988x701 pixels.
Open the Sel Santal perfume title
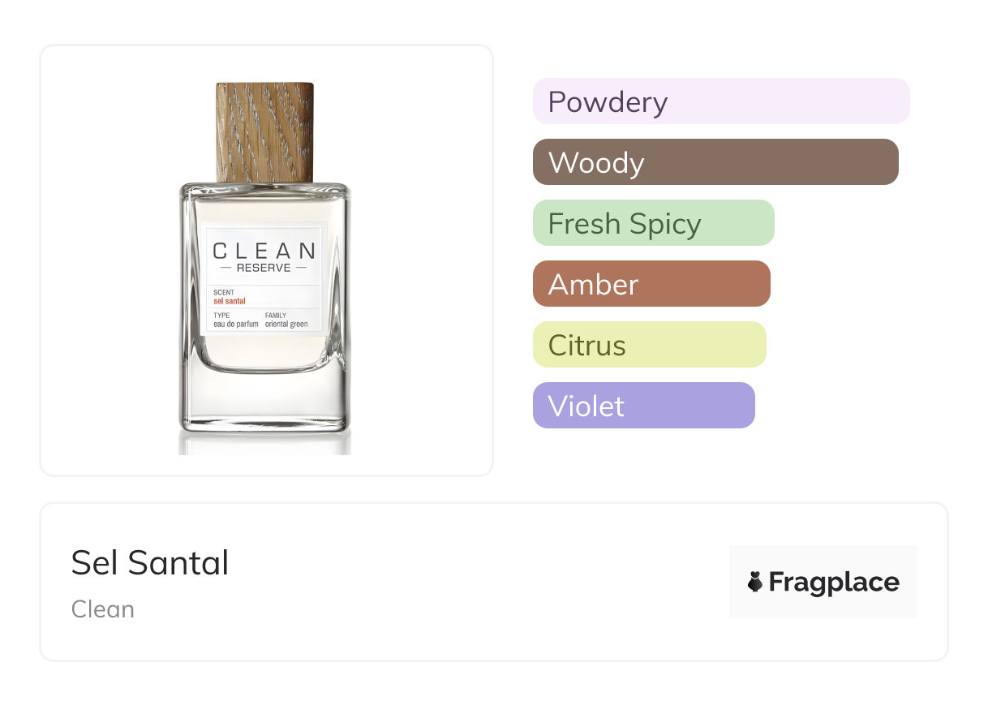[150, 563]
